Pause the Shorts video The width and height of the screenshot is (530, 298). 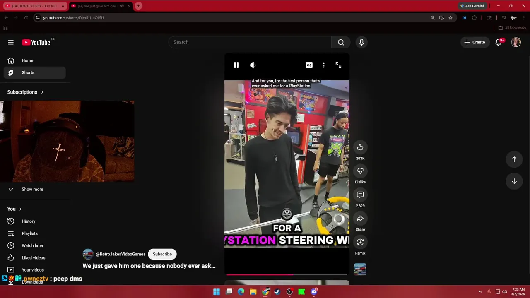tap(236, 65)
